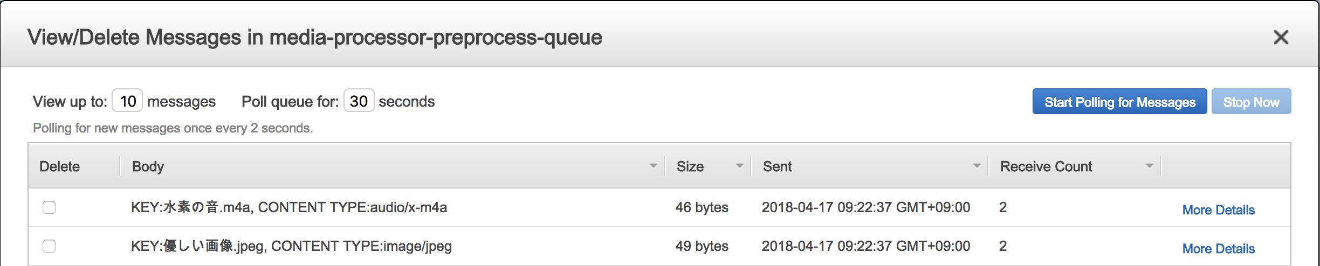
Task: Sort by the Sent column header
Action: point(778,166)
